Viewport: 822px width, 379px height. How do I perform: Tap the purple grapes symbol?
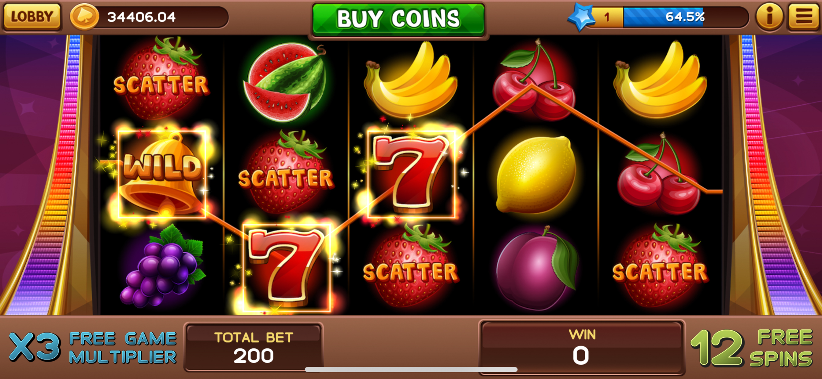point(162,266)
